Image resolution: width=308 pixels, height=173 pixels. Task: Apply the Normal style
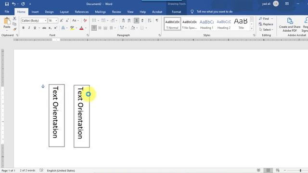click(172, 24)
